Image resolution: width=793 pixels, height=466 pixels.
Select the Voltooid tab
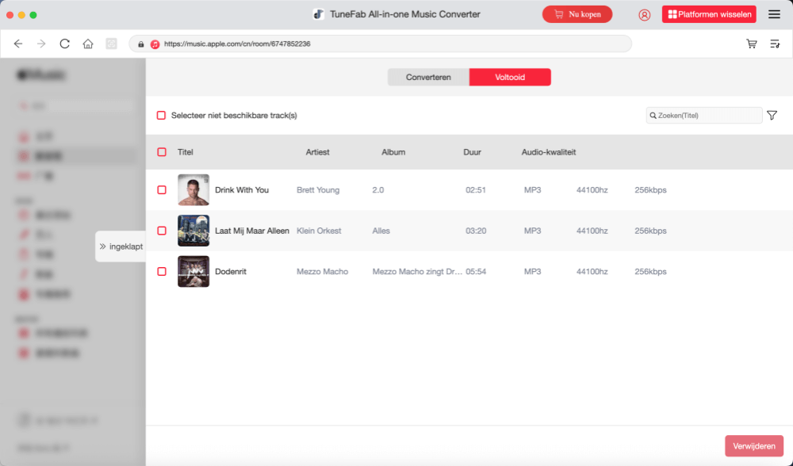point(510,77)
